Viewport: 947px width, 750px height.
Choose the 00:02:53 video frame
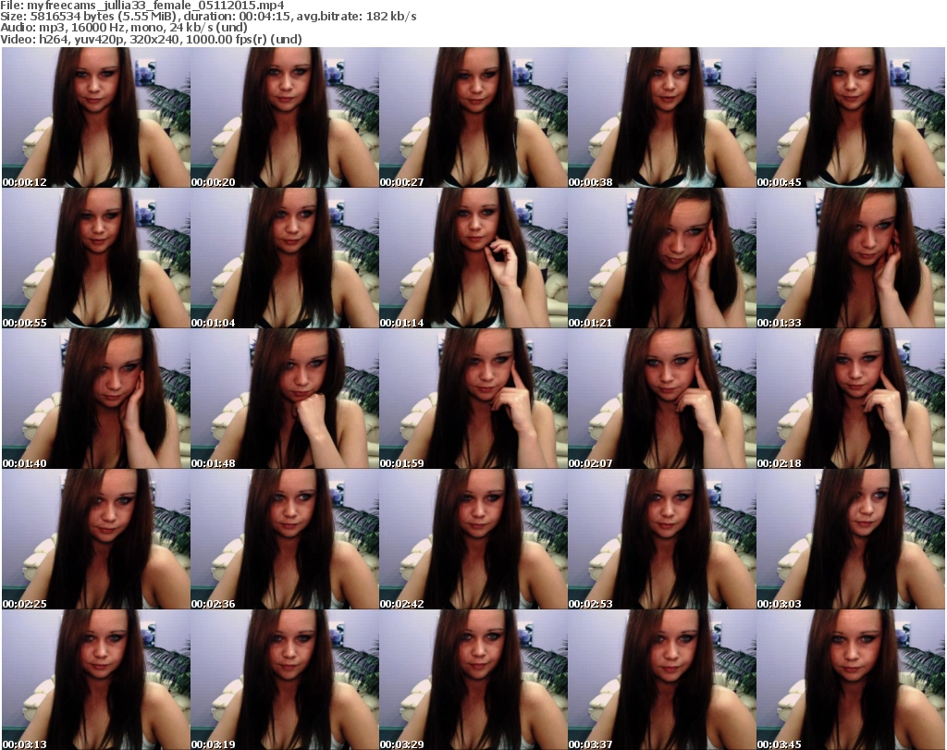pyautogui.click(x=661, y=538)
